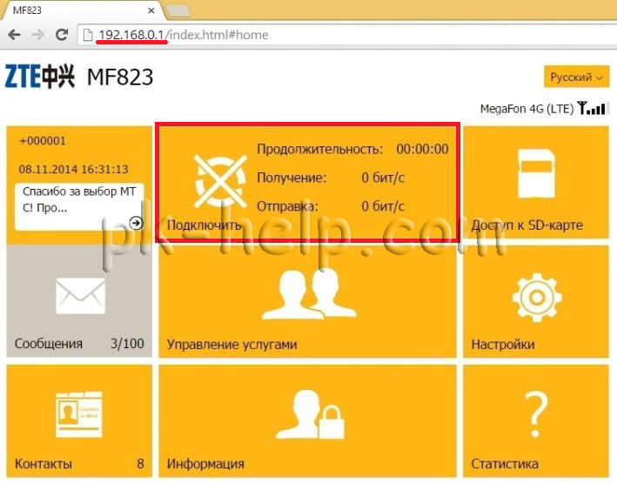
Task: Click Подключить to connect
Action: tap(205, 225)
